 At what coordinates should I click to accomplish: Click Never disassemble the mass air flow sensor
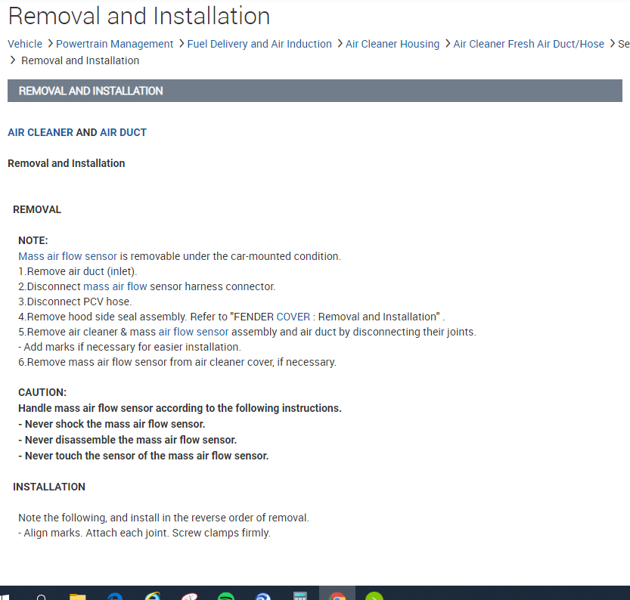[127, 440]
